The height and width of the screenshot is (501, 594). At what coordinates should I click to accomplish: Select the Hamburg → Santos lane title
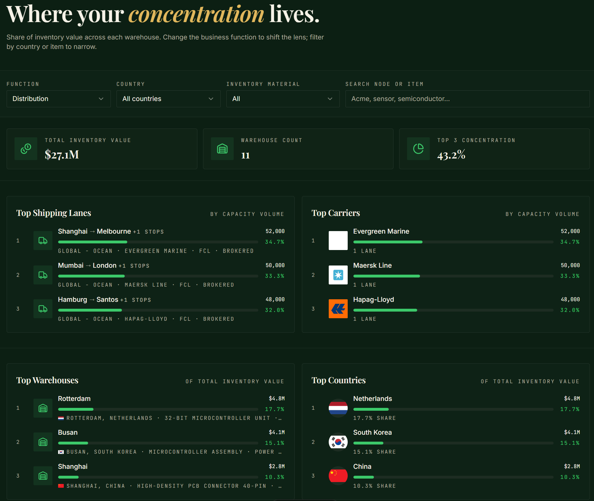click(x=88, y=300)
